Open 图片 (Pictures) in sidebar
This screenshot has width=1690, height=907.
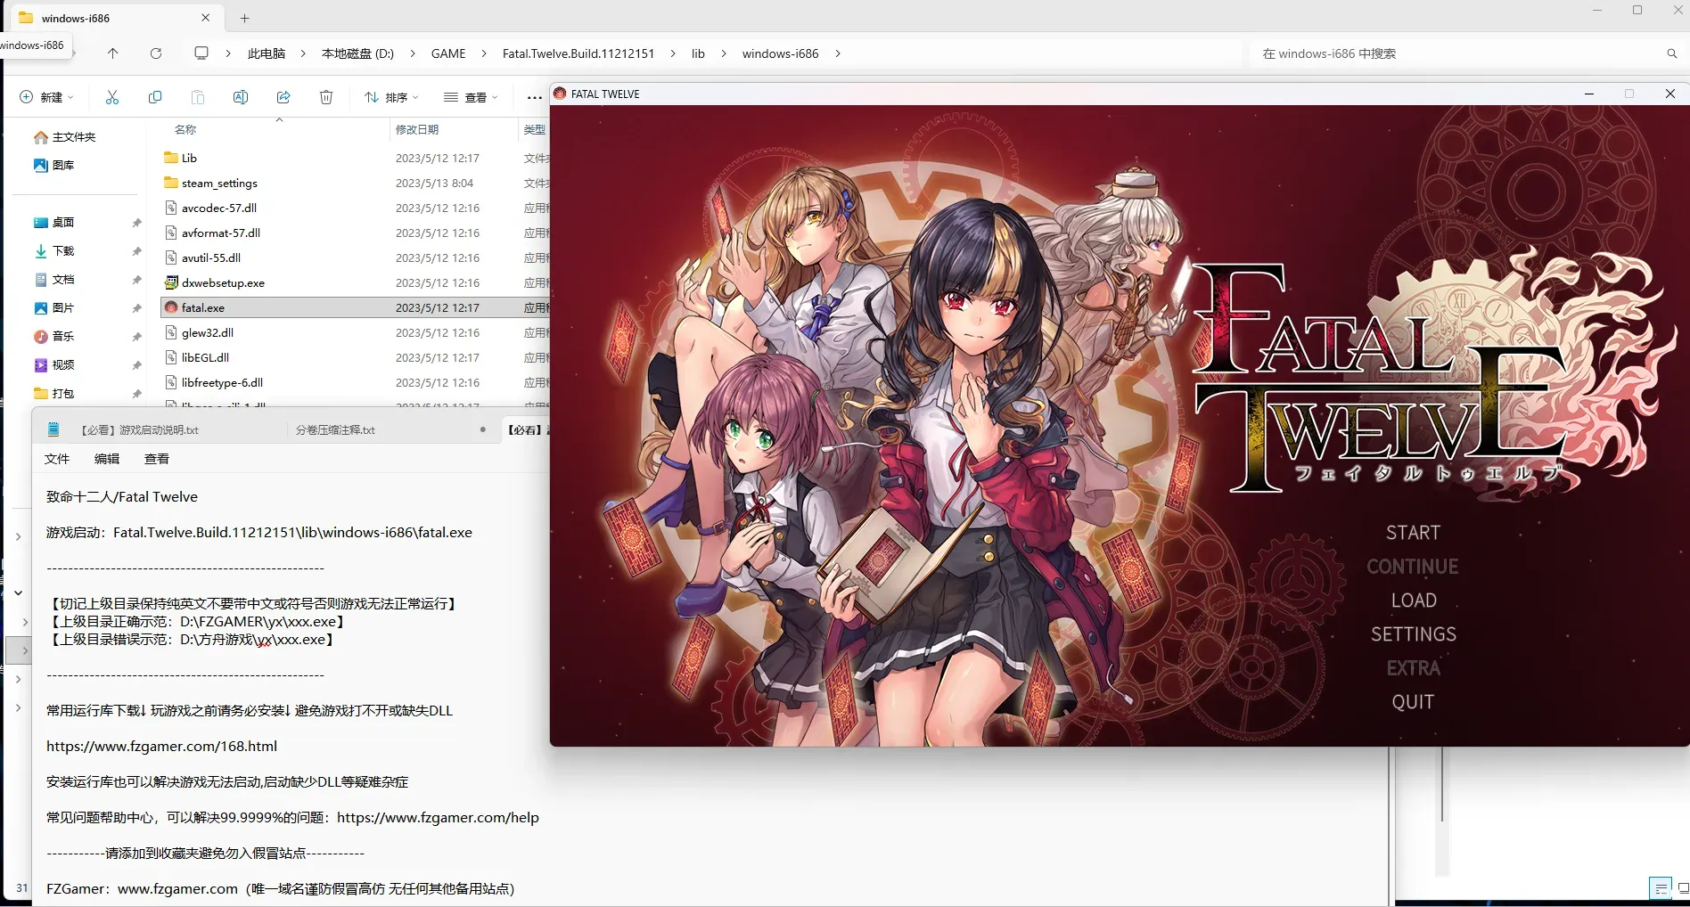(x=53, y=308)
